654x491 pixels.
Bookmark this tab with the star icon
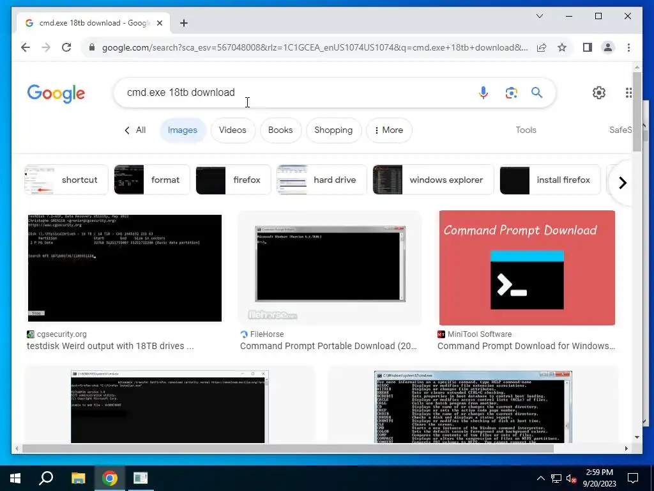[562, 47]
